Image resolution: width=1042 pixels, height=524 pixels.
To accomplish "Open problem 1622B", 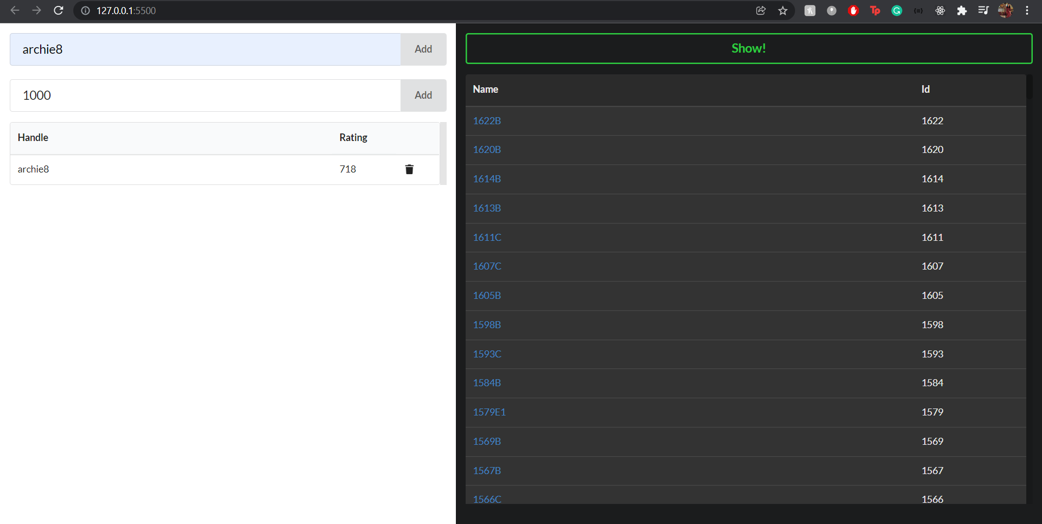I will coord(487,120).
